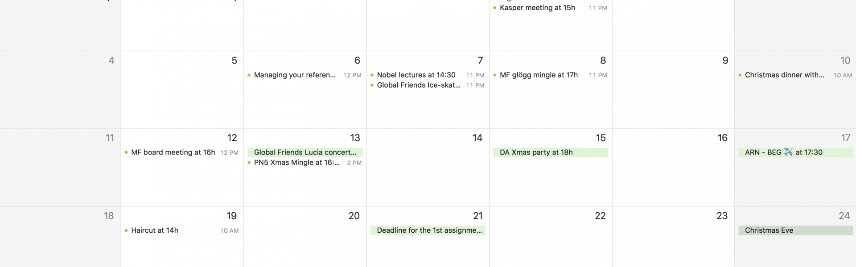The width and height of the screenshot is (856, 267).
Task: Select the day cell numbered 9
Action: 673,90
